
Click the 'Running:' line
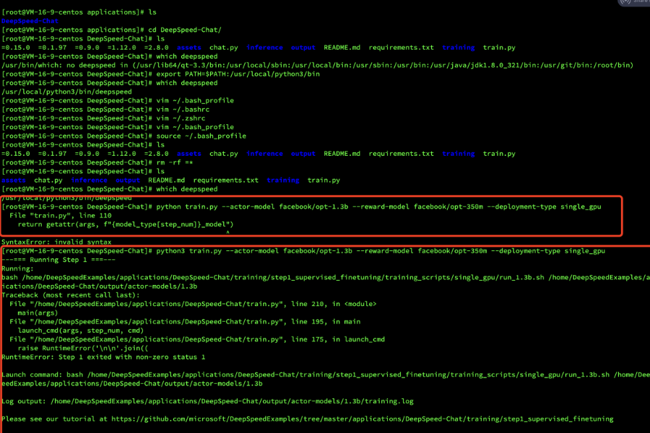pyautogui.click(x=17, y=268)
